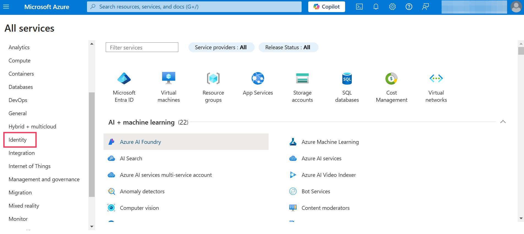This screenshot has height=234, width=524.
Task: Click the top search resources field
Action: (x=194, y=7)
